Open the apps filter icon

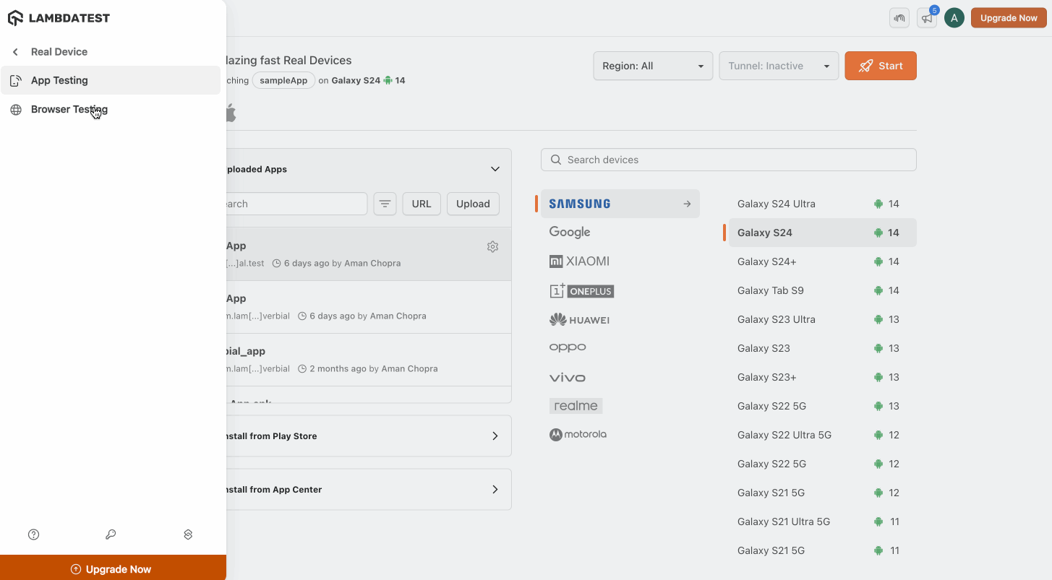[x=385, y=204]
